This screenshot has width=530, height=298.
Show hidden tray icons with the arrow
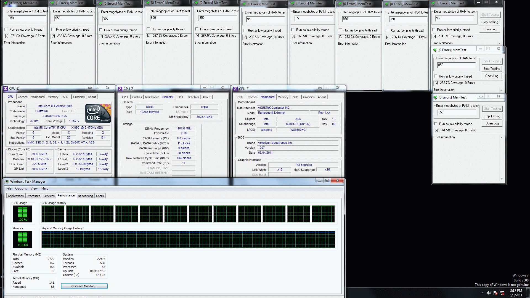[x=482, y=293]
